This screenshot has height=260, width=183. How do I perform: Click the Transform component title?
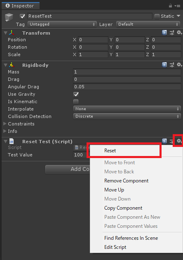(x=36, y=33)
